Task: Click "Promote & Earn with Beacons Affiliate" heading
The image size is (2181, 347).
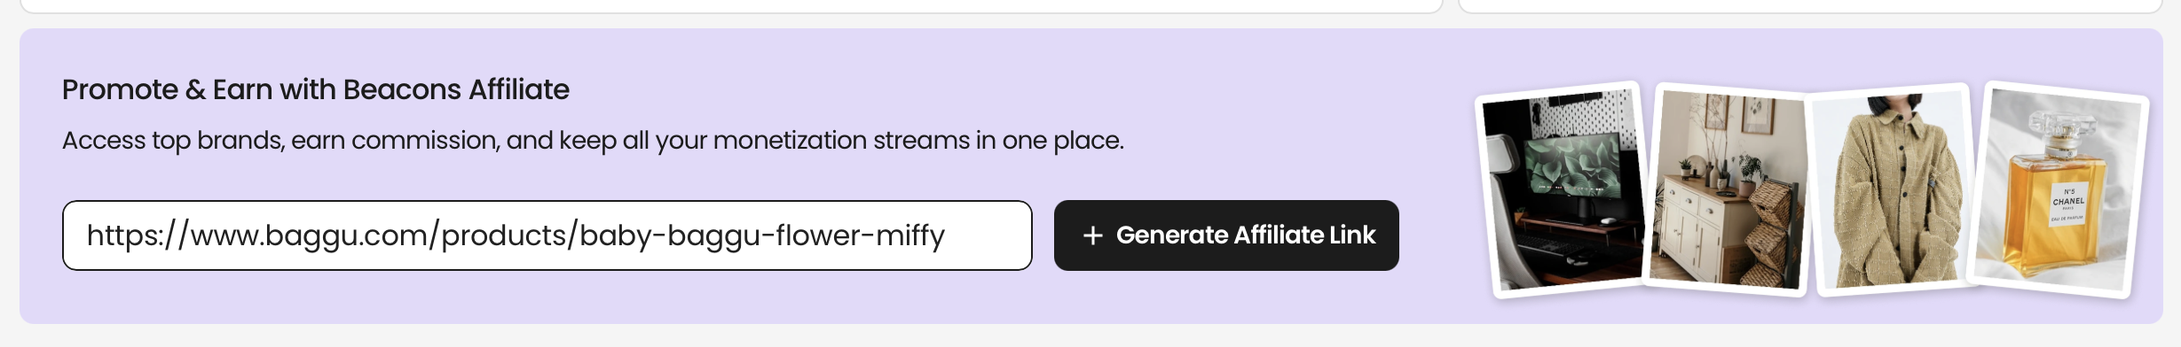Action: [316, 89]
